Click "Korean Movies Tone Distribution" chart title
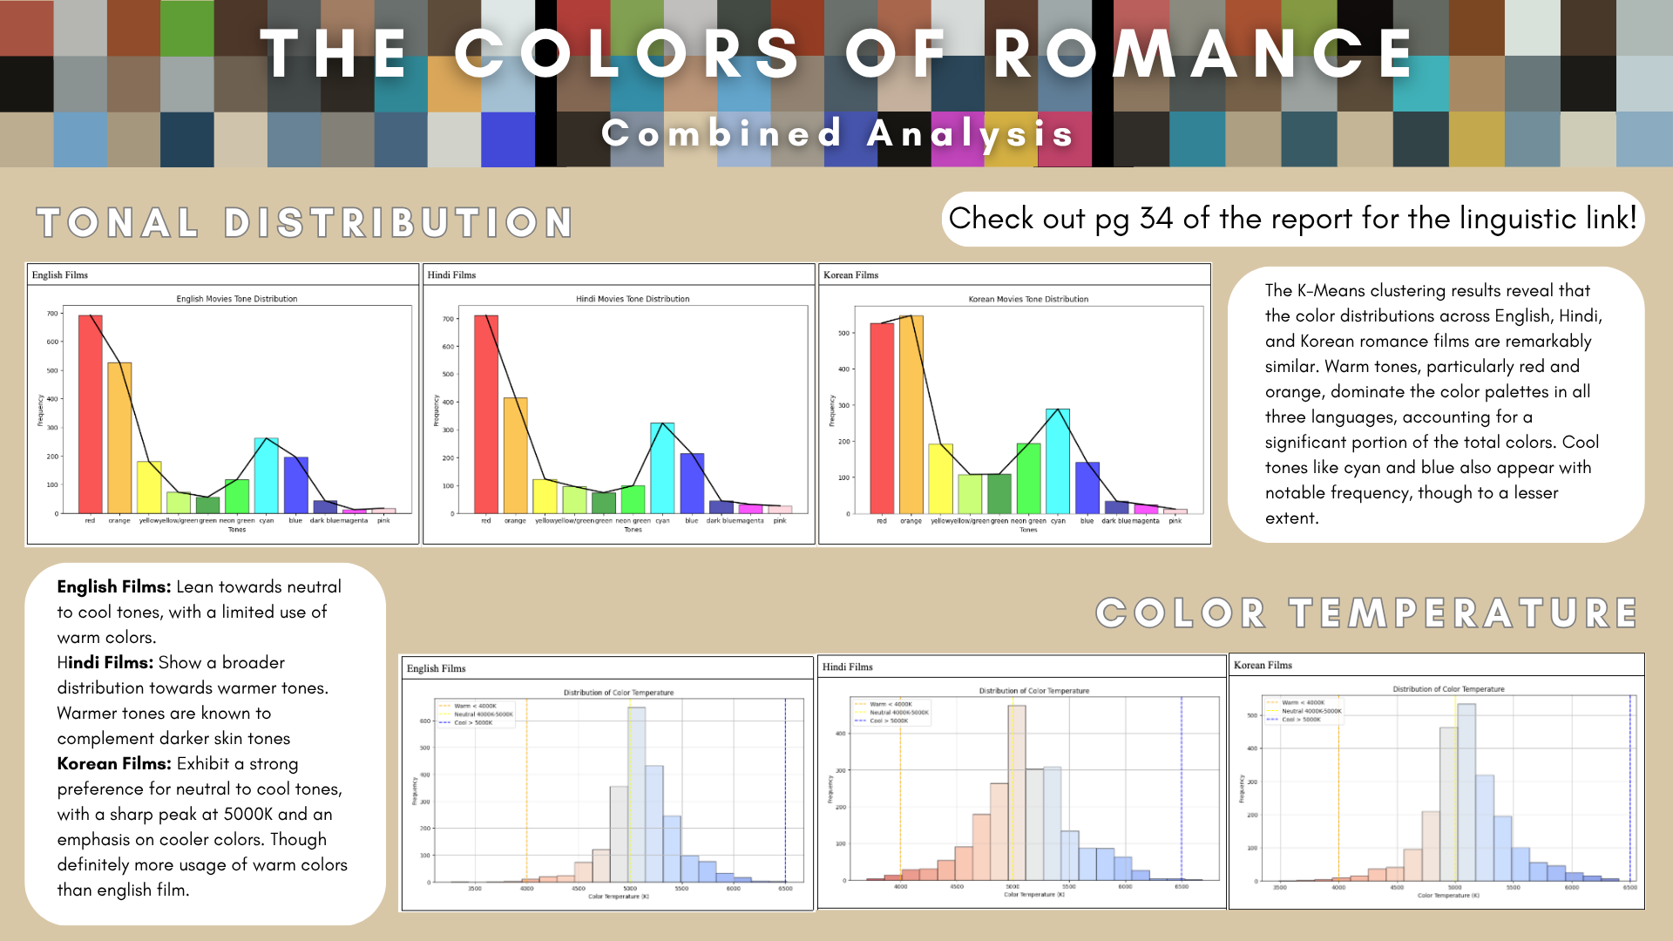The width and height of the screenshot is (1673, 941). (1028, 299)
